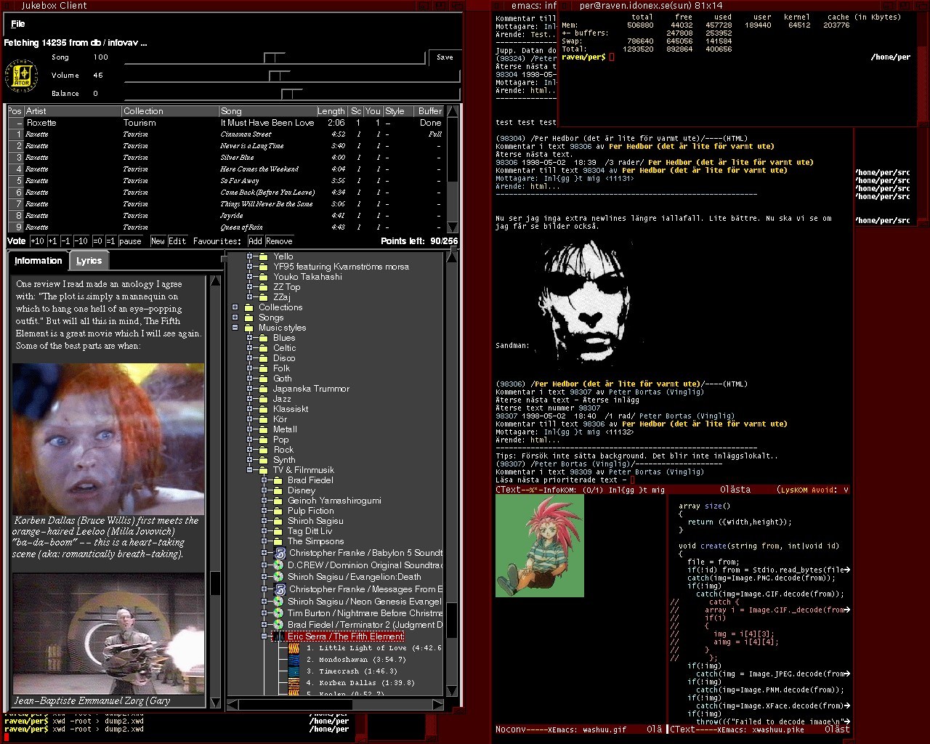The image size is (930, 744).
Task: Click the washuu.gif anime image in emacs
Action: coord(540,546)
